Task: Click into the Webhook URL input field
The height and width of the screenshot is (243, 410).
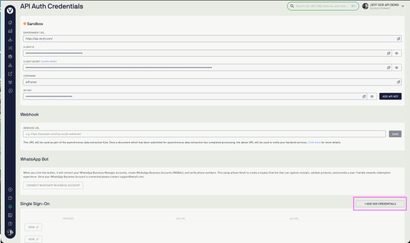Action: tap(204, 134)
